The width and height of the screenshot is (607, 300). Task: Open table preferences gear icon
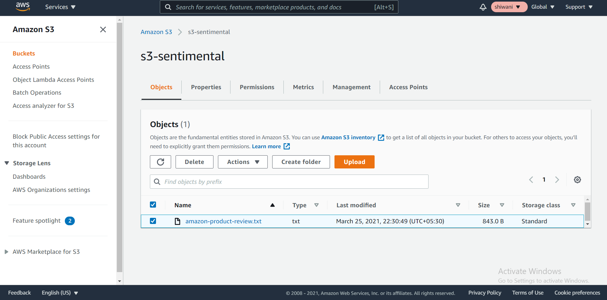pyautogui.click(x=577, y=180)
